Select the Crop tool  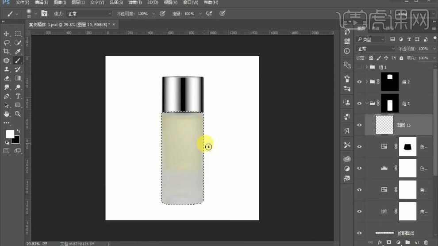(7, 51)
